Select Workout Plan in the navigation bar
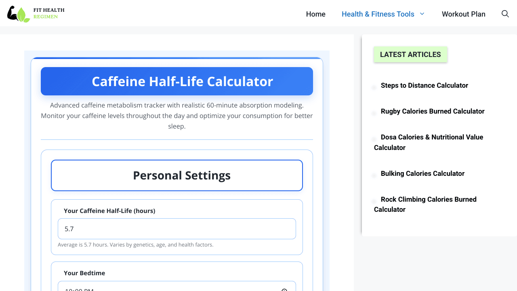This screenshot has width=517, height=291. 463,14
